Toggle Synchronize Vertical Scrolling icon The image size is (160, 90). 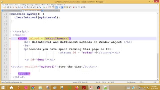click(50, 7)
